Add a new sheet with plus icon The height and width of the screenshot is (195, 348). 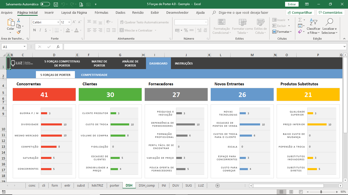[218, 186]
